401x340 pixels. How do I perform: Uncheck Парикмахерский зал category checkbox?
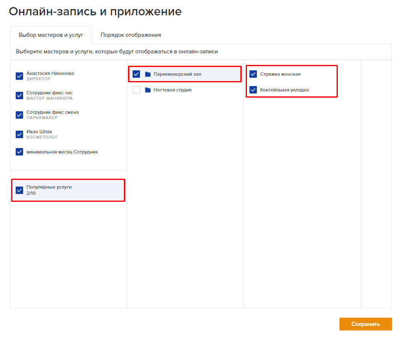136,74
